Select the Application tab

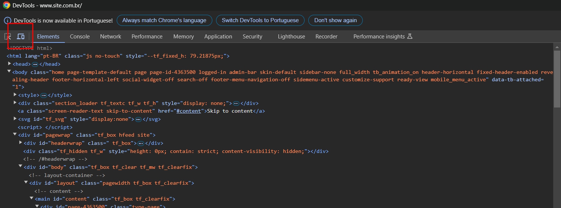(x=218, y=37)
